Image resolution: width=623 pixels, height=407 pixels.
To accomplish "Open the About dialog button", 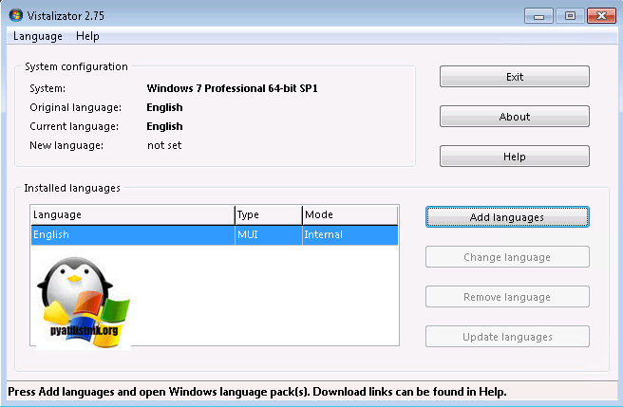I will 515,117.
